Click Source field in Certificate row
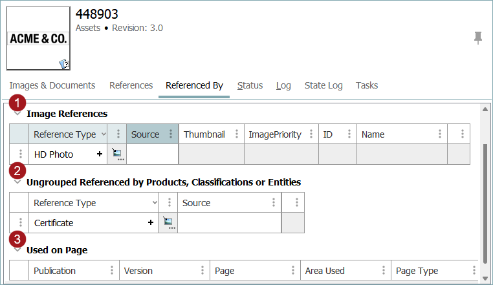This screenshot has height=285, width=493. tap(229, 223)
